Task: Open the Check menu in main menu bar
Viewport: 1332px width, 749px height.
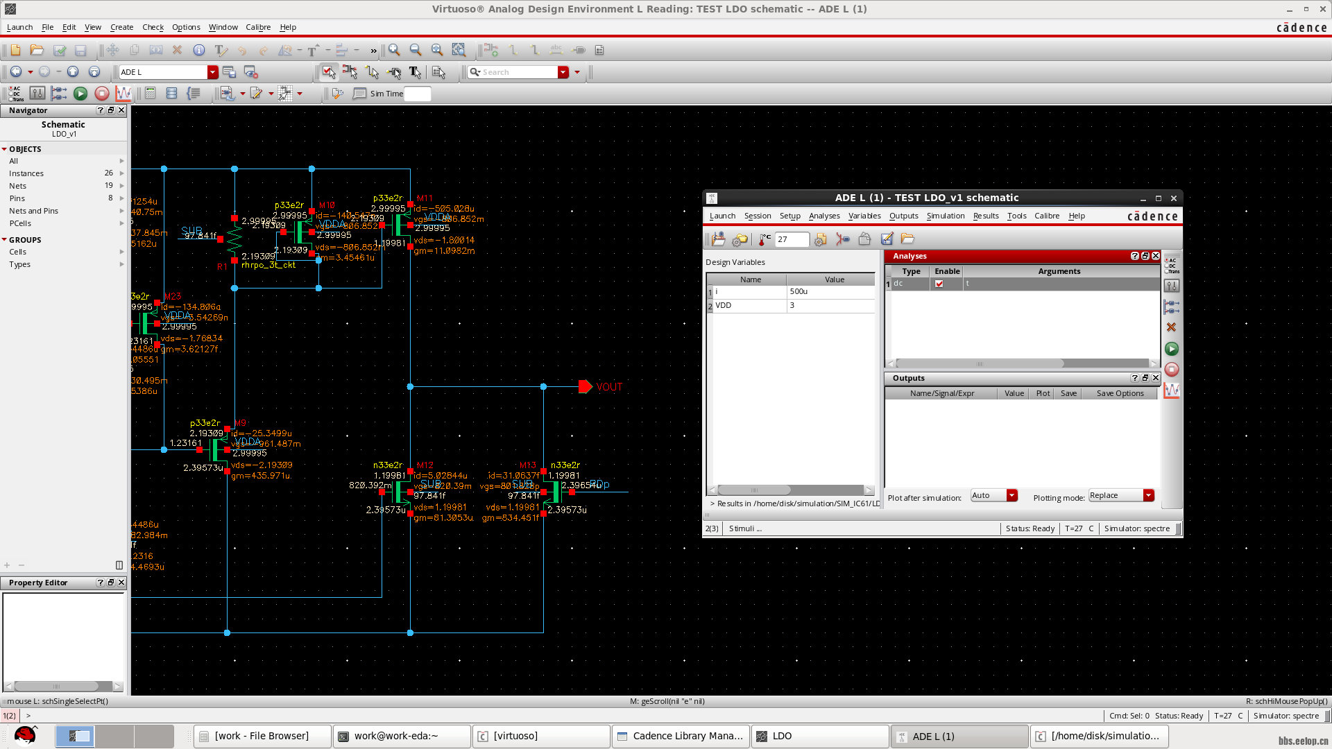Action: tap(153, 27)
